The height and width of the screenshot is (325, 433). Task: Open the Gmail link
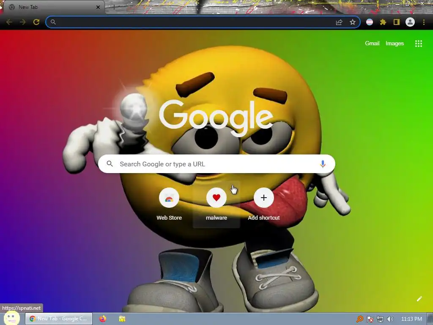click(372, 44)
